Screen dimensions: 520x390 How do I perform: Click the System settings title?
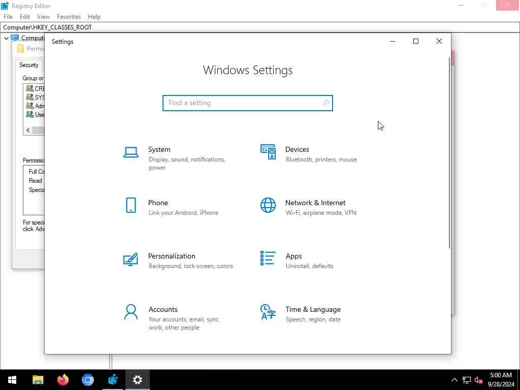pos(159,149)
